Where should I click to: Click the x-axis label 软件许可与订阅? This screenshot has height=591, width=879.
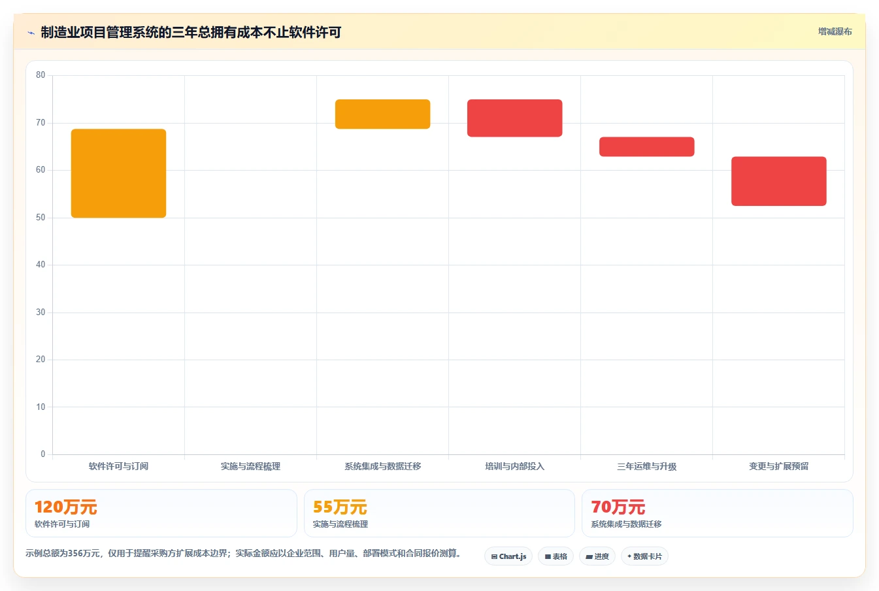(118, 466)
